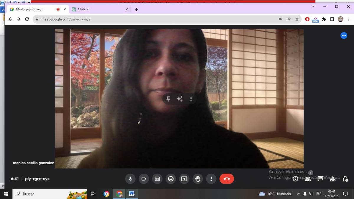This screenshot has height=199, width=354.
Task: Open meeting details info icon
Action: [295, 179]
